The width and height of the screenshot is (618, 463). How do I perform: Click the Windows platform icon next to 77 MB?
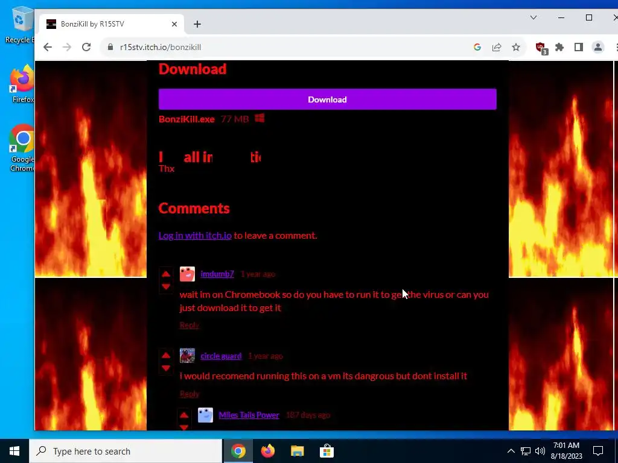click(260, 118)
